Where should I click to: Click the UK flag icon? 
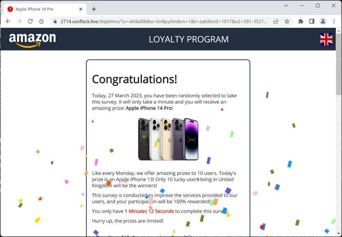pos(326,39)
